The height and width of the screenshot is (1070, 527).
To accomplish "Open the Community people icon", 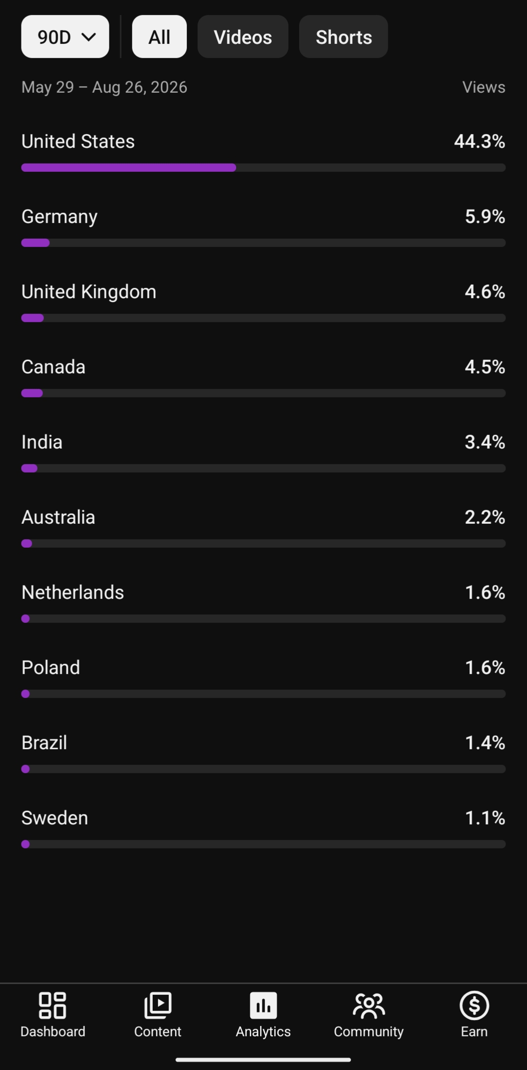I will coord(369,1006).
